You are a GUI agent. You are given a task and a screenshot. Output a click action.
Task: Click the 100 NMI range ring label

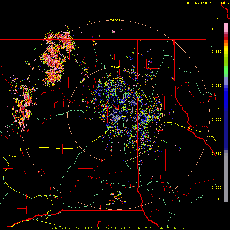115,20
